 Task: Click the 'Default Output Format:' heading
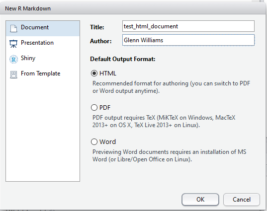(x=123, y=59)
